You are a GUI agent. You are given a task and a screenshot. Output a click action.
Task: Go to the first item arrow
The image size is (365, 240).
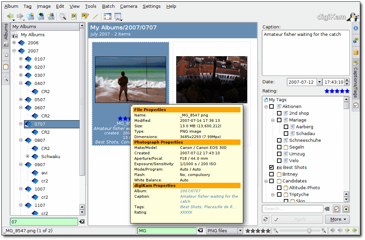[333, 231]
